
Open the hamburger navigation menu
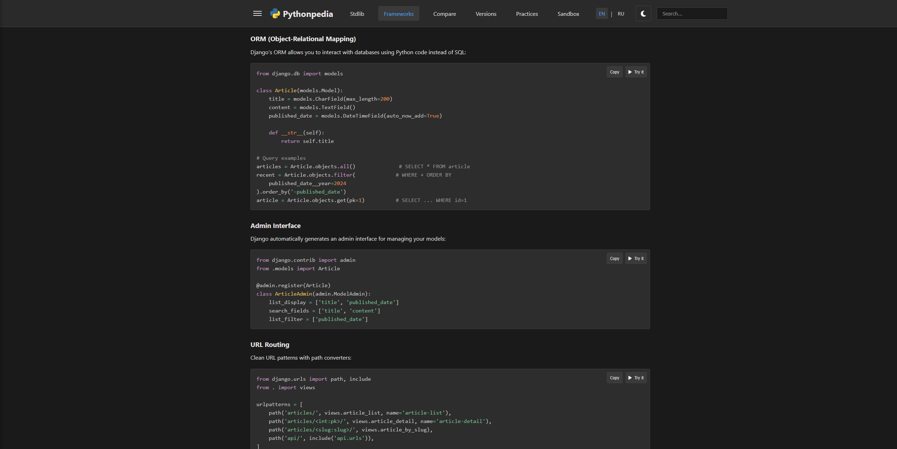[x=257, y=13]
